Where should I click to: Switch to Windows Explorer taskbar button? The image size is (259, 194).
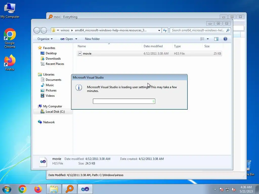pyautogui.click(x=54, y=189)
